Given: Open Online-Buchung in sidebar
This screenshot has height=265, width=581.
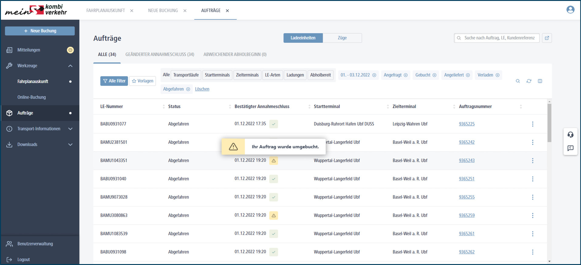Looking at the screenshot, I should coord(32,97).
